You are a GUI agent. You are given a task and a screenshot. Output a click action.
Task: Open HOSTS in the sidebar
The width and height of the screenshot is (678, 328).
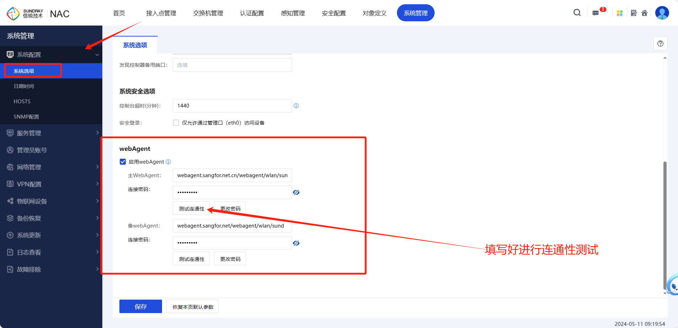(51, 102)
